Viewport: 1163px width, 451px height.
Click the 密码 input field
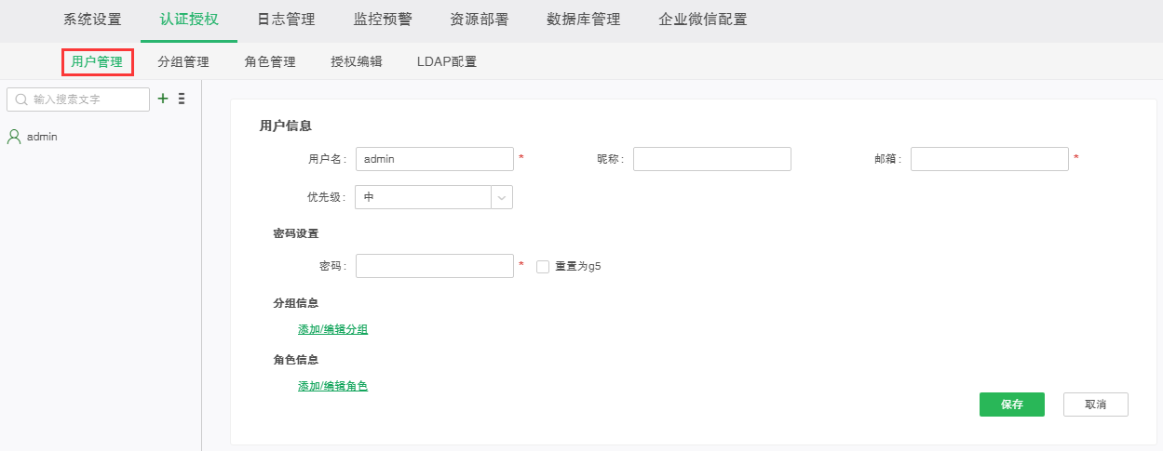tap(435, 266)
